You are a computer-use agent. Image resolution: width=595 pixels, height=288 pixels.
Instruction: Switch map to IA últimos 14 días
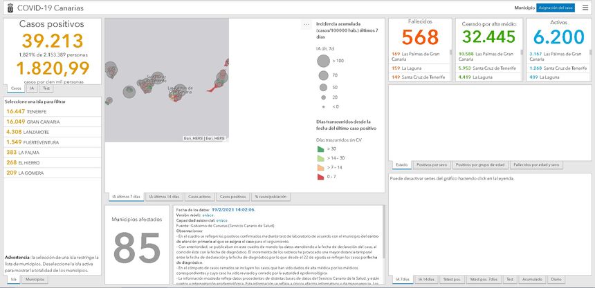coord(163,197)
